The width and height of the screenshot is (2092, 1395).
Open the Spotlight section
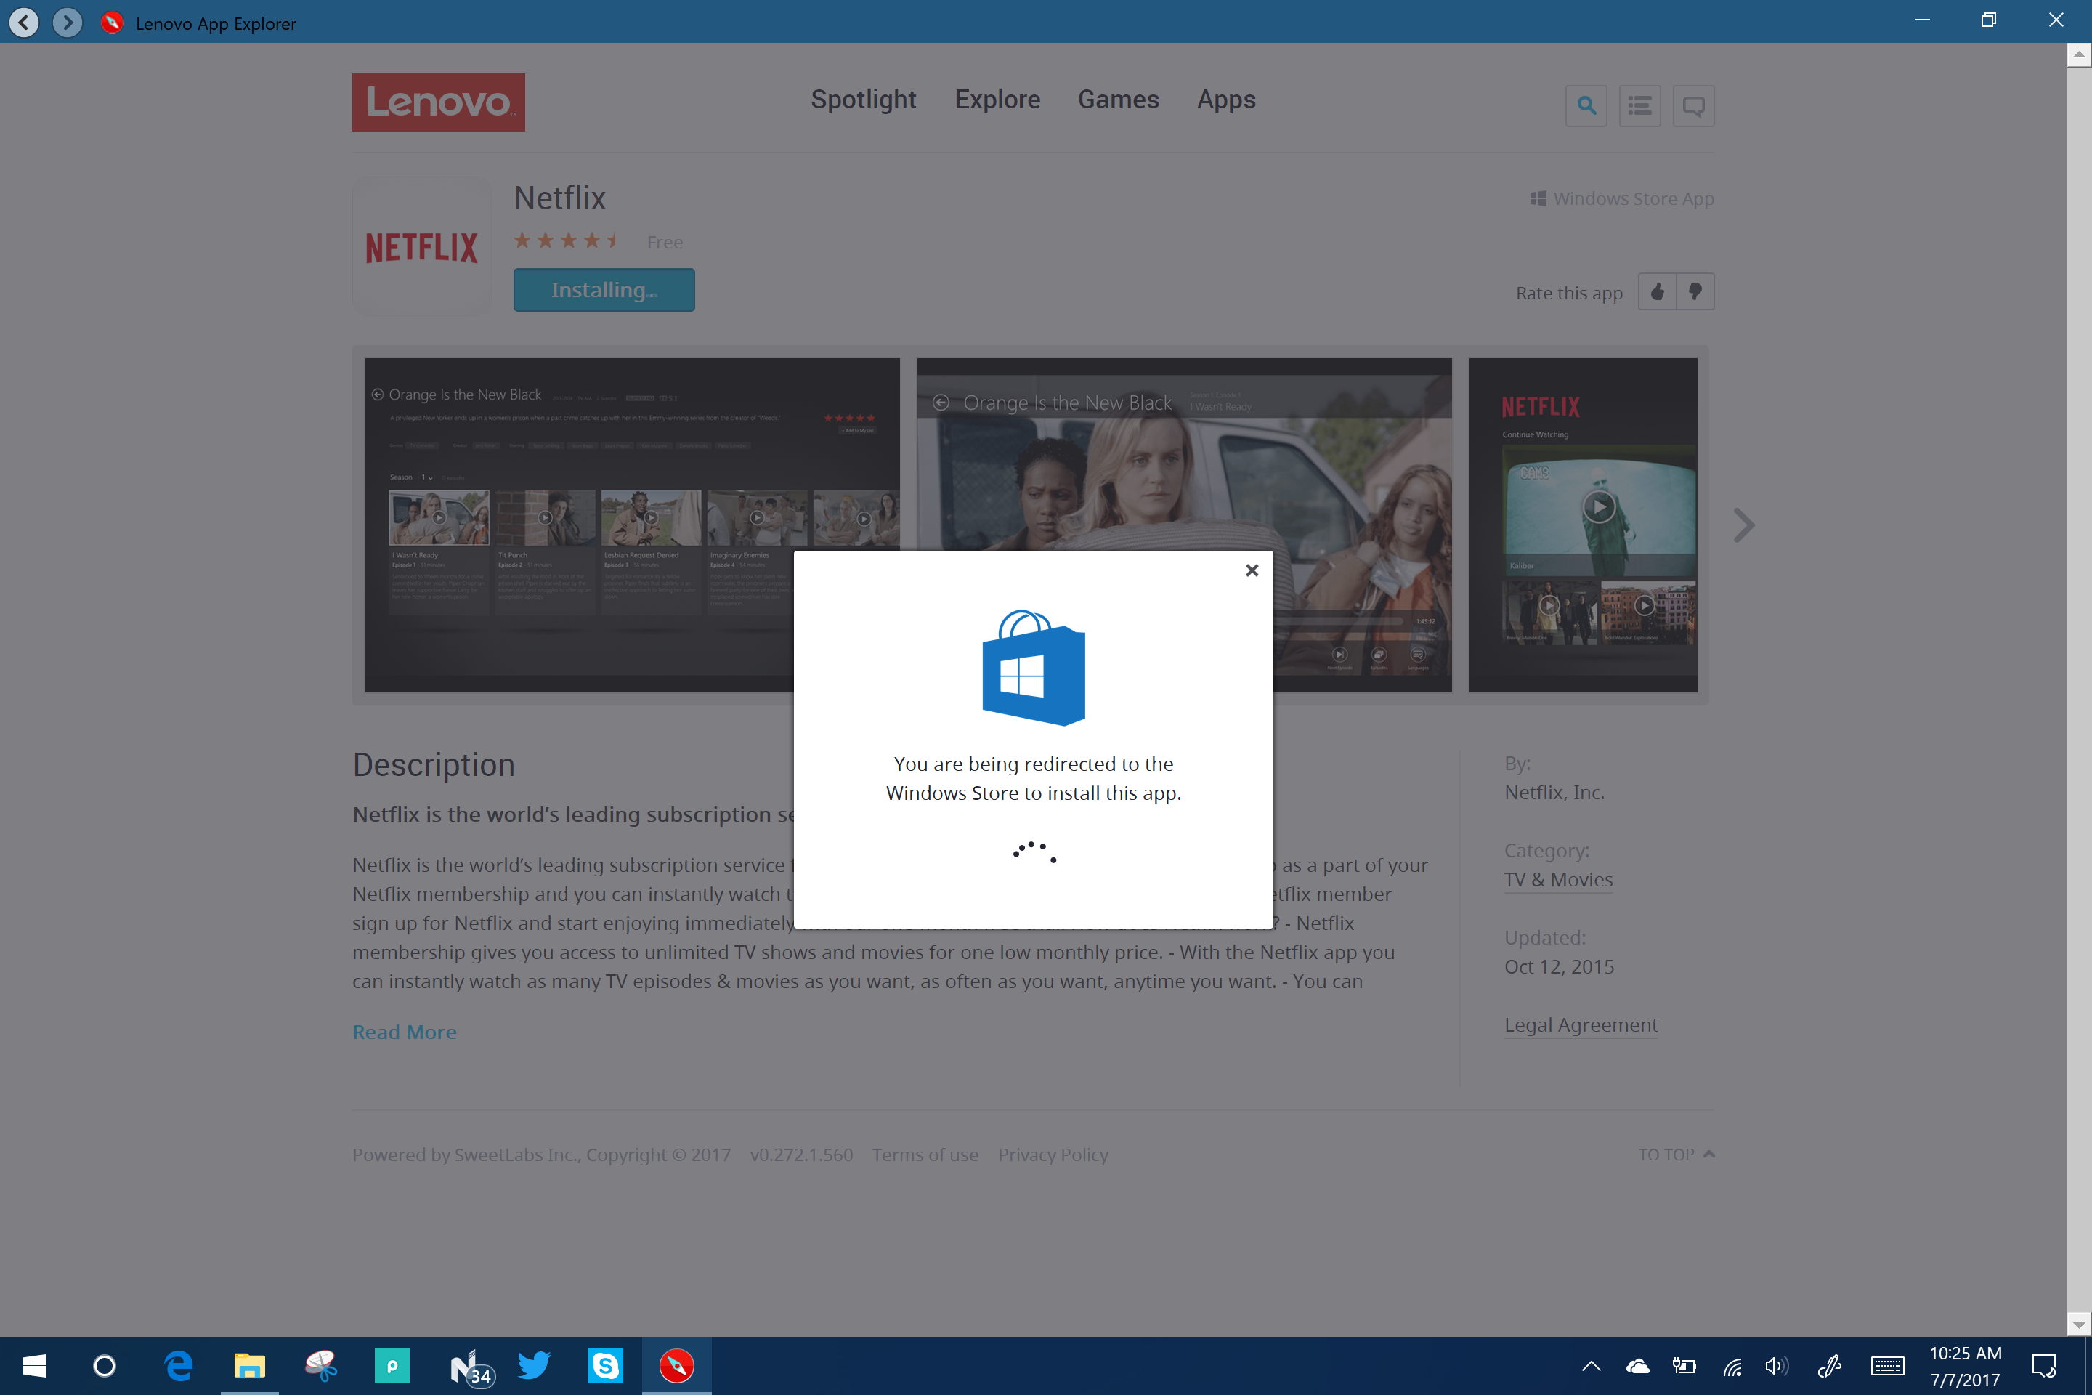click(x=863, y=100)
